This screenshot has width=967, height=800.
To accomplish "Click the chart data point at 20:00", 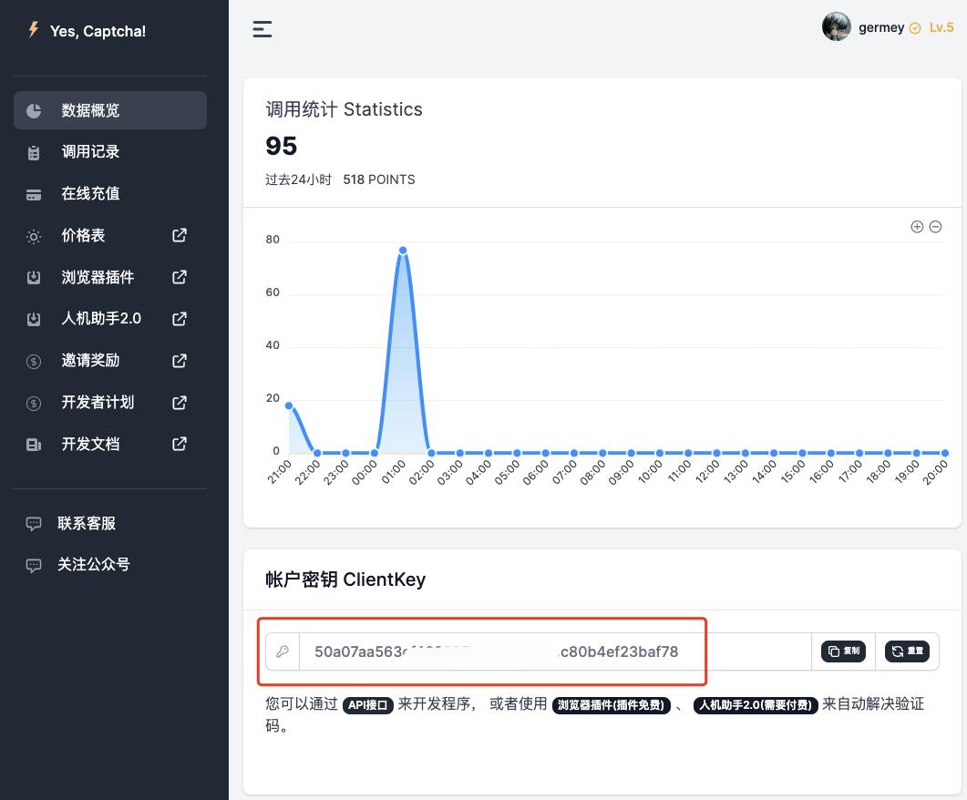I will [945, 453].
